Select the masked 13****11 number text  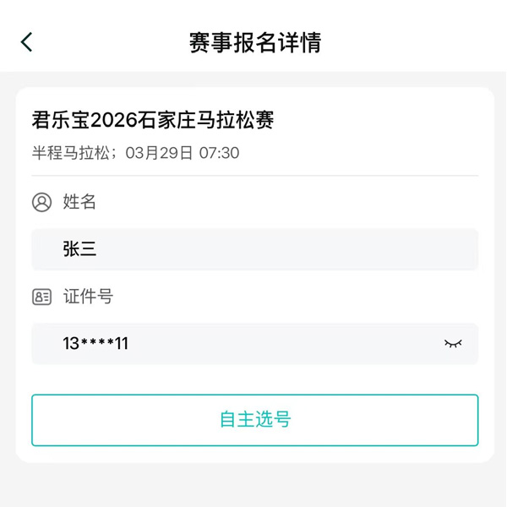point(95,343)
